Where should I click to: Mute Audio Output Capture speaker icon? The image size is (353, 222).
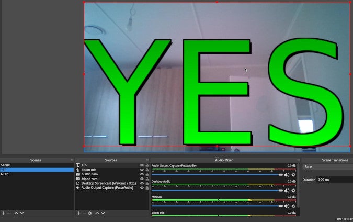[287, 175]
